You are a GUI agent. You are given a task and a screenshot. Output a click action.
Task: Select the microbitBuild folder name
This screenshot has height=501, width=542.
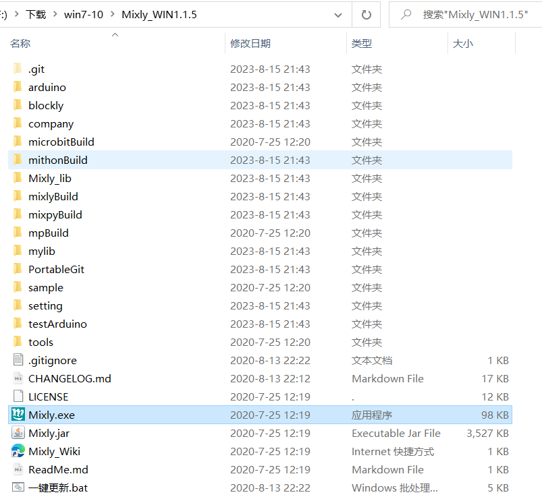(61, 142)
